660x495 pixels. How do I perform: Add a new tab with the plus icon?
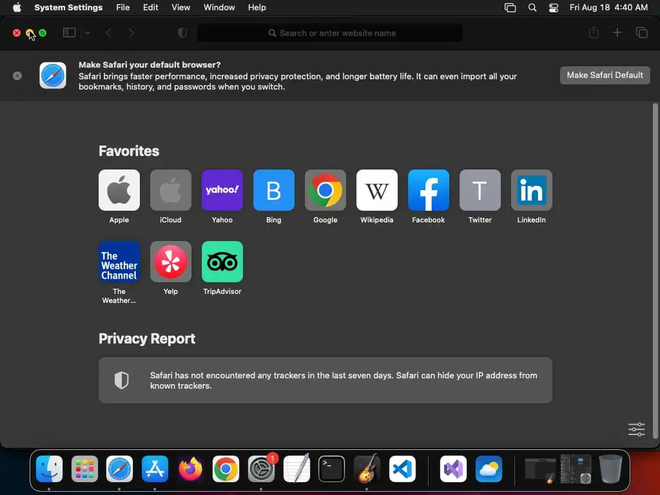point(617,32)
